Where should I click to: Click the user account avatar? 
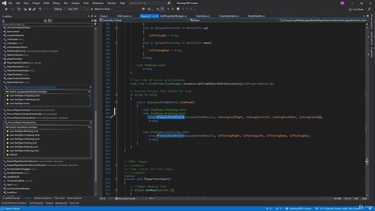coord(342,3)
